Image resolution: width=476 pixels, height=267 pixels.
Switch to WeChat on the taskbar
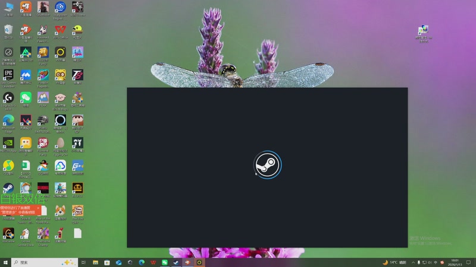coord(165,262)
